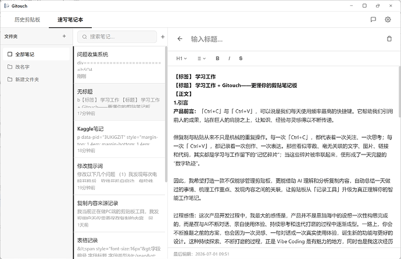Click the 最后编辑 timestamp in the footer

201,254
